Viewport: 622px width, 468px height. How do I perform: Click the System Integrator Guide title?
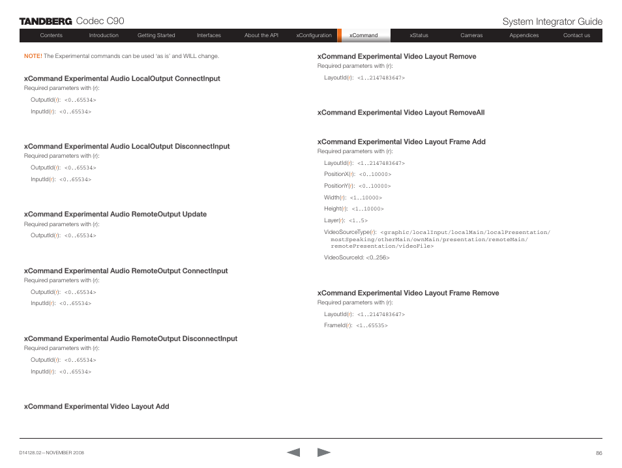(x=552, y=22)
